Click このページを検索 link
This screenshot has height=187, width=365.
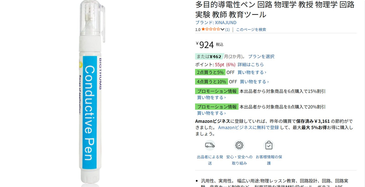pos(251,29)
